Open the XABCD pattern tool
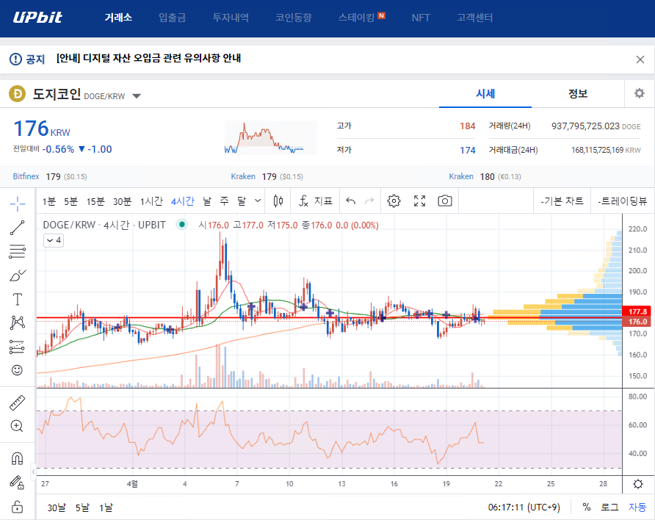Viewport: 655px width, 520px height. point(17,322)
